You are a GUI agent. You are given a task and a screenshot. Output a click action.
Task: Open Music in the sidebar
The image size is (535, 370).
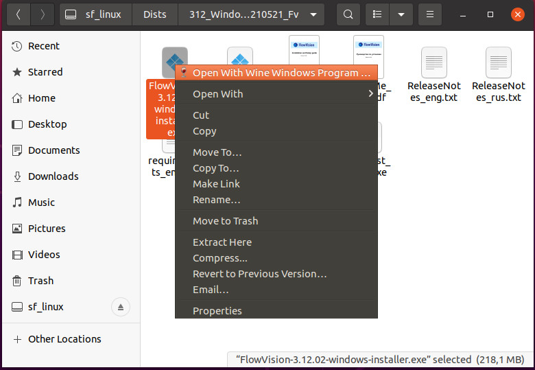[71, 203]
